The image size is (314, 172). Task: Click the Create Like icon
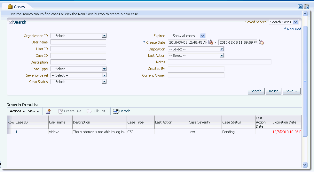[60, 111]
